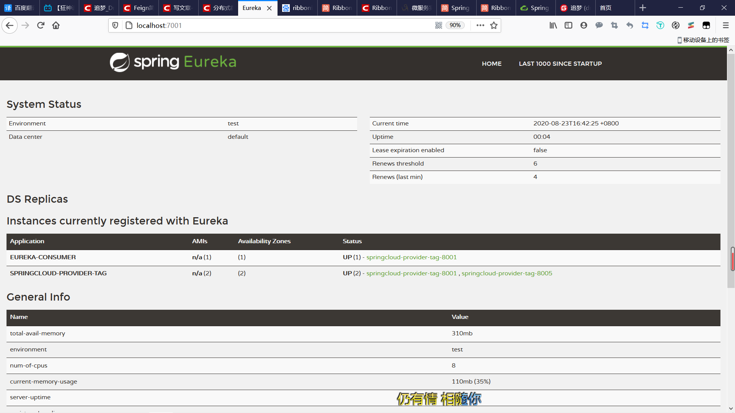
Task: Open a new browser tab
Action: (x=643, y=8)
